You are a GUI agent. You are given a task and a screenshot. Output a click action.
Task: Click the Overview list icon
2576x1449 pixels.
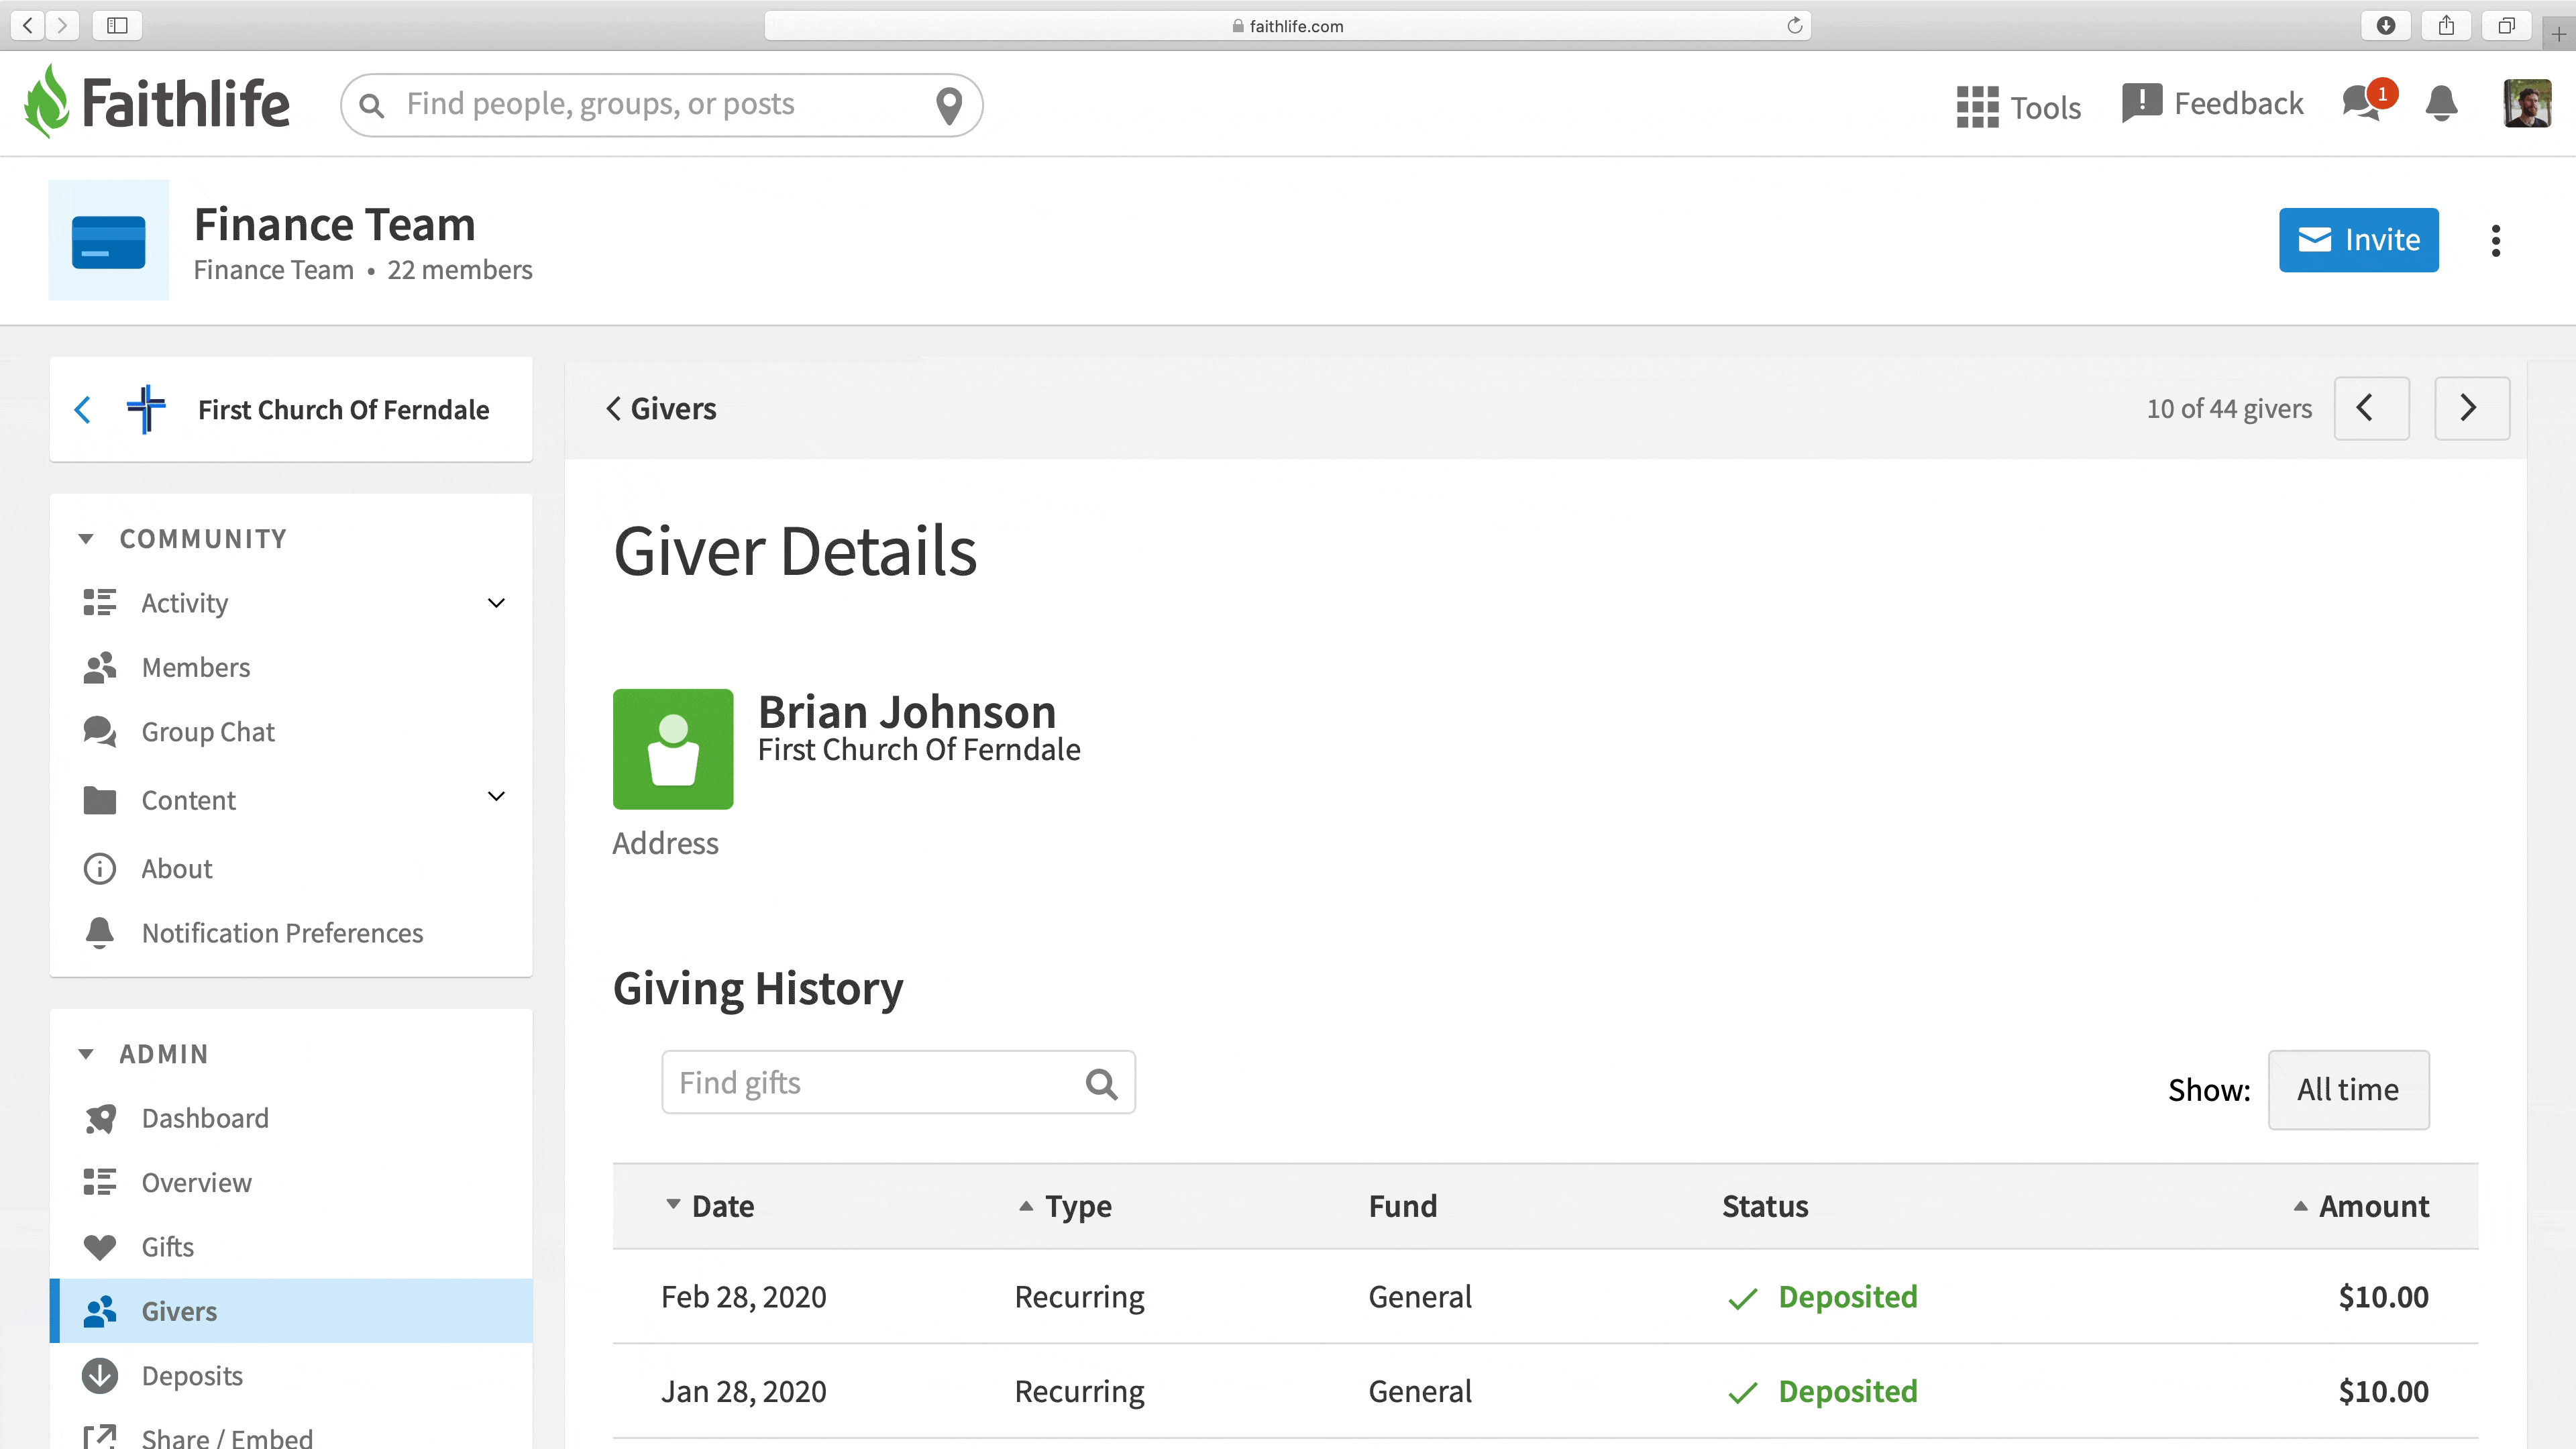tap(99, 1182)
